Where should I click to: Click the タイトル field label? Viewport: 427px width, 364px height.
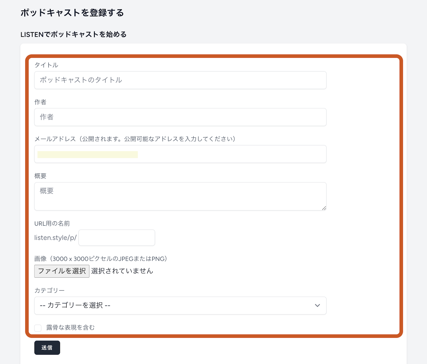click(x=46, y=65)
